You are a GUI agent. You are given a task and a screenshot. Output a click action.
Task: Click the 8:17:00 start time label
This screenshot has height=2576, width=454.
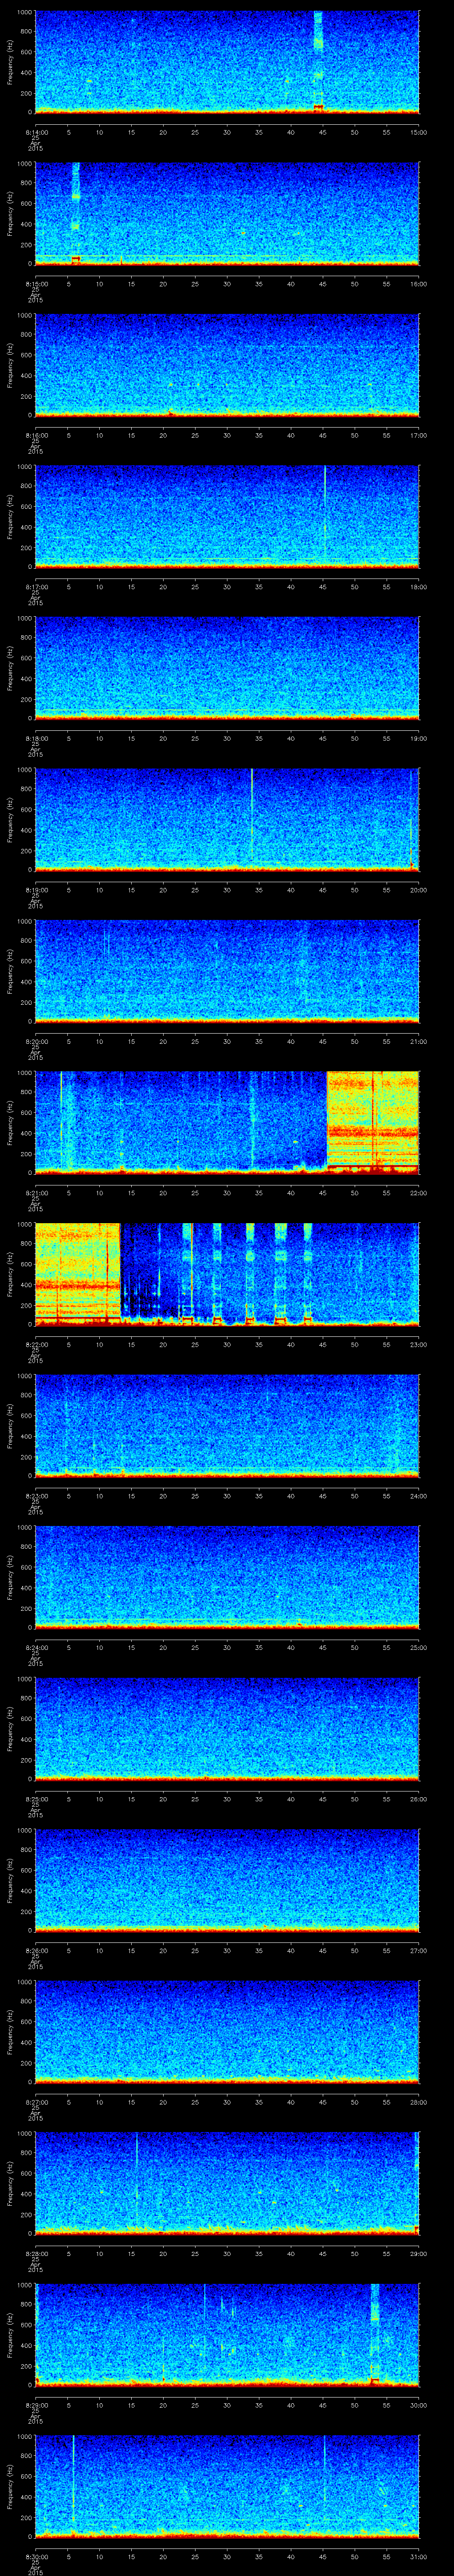click(x=36, y=587)
